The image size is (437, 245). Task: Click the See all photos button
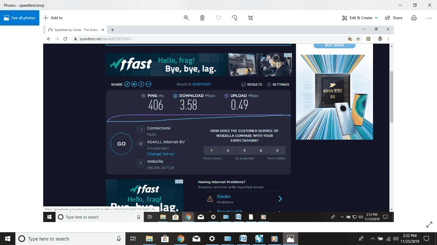(20, 18)
